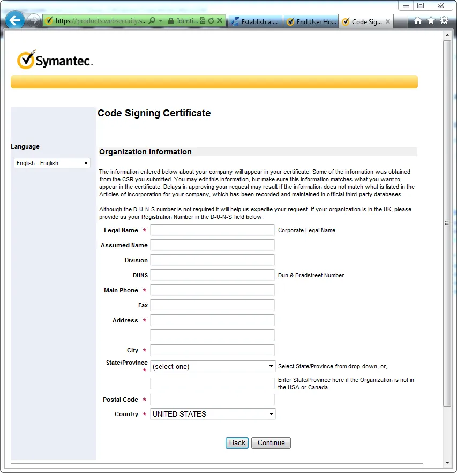The height and width of the screenshot is (473, 457).
Task: Click the scrollbar down arrow
Action: [x=447, y=463]
